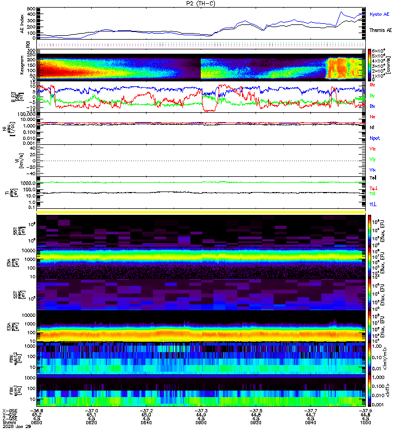
Task: Click the SST ion Eflux color bar
Action: tap(370, 231)
